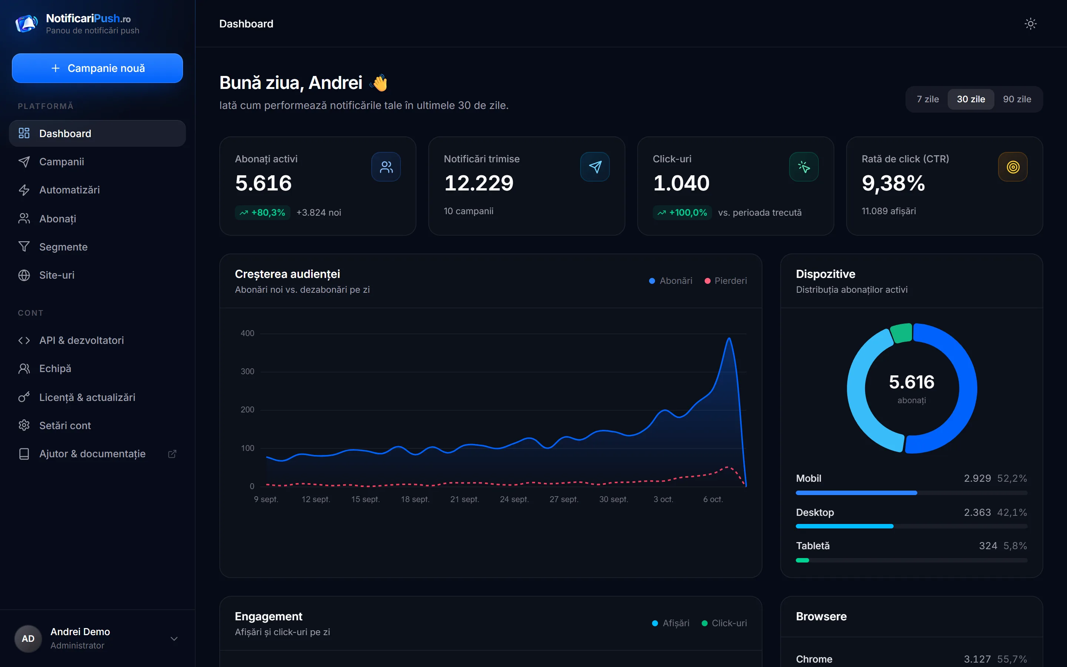
Task: Click the 11.089 afișări text
Action: pos(888,211)
